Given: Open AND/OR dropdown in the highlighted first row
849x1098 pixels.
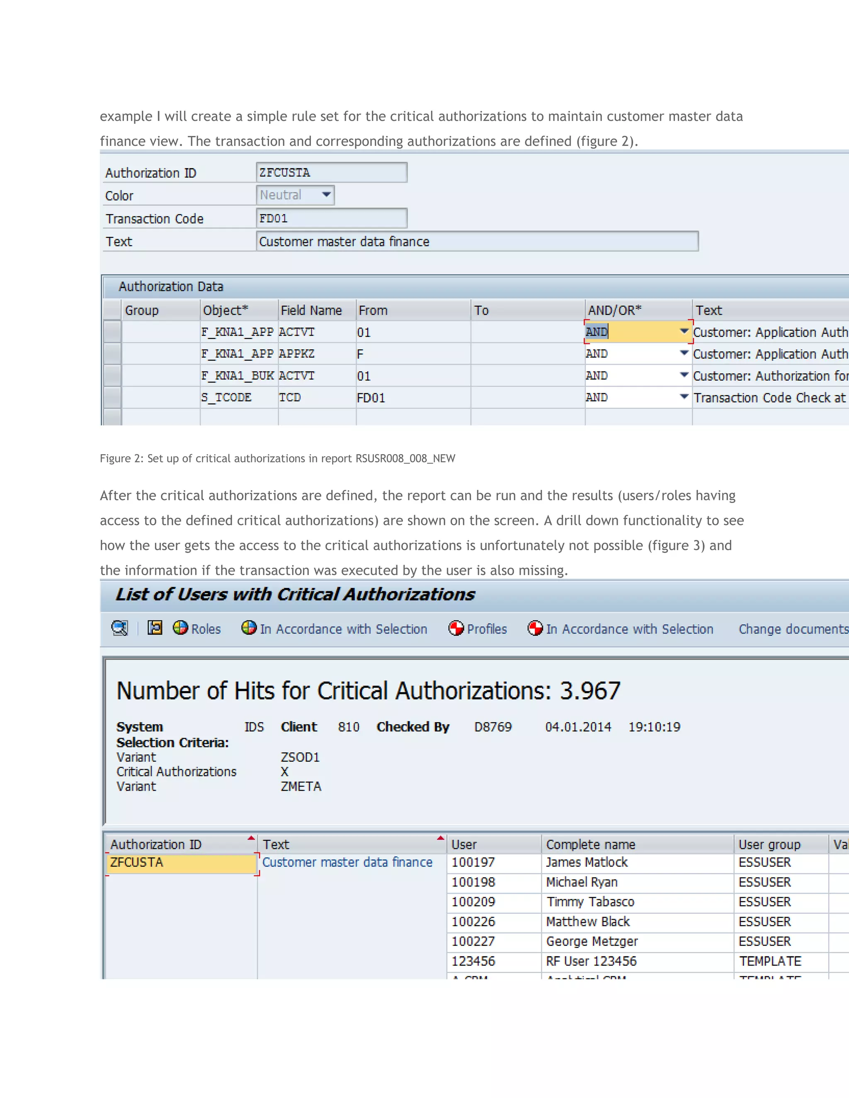Looking at the screenshot, I should [684, 331].
